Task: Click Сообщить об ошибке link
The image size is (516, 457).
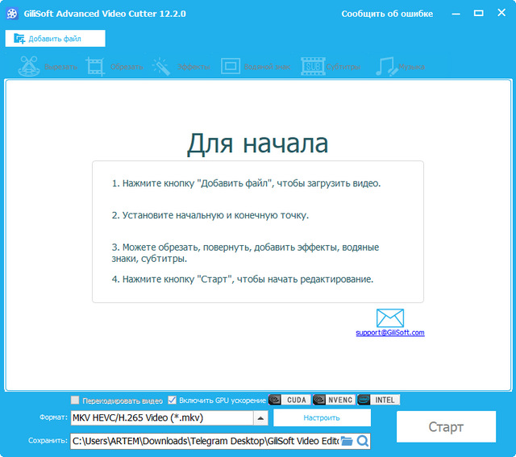Action: [x=387, y=14]
